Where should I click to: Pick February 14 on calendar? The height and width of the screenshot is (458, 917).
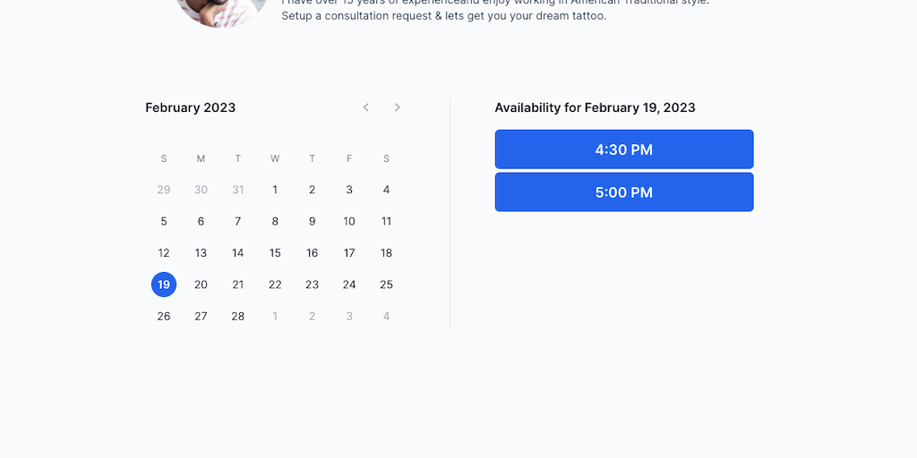pyautogui.click(x=237, y=253)
